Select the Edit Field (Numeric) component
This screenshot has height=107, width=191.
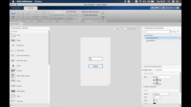coord(23,56)
